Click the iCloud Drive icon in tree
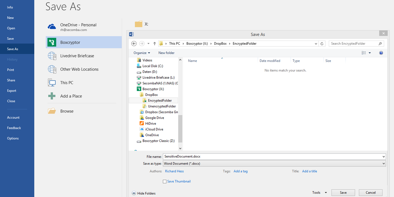Screen dimensions: 394x197 click(142, 129)
